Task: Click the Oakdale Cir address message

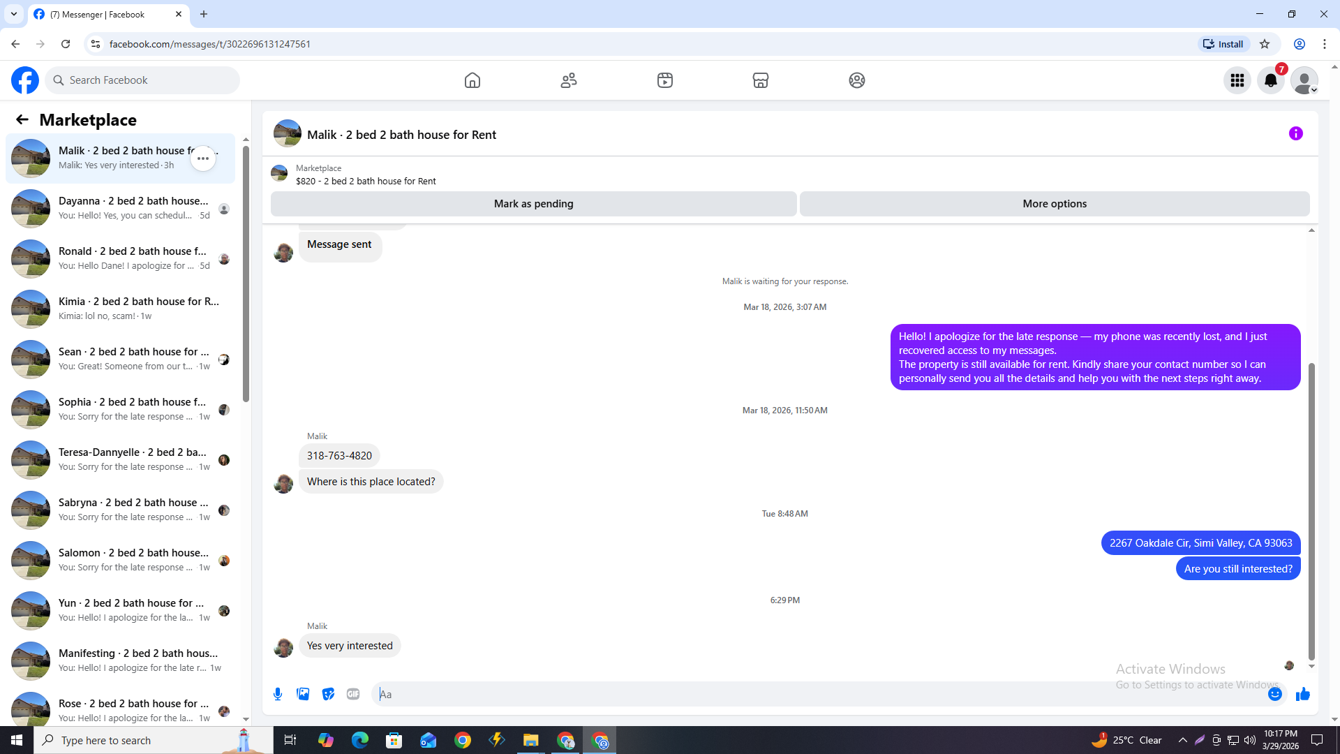Action: point(1200,543)
